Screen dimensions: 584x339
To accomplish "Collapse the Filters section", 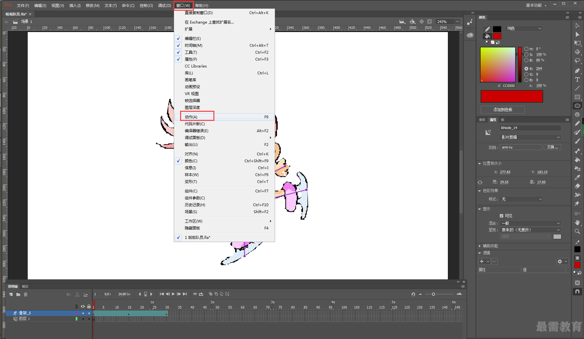I will [480, 253].
